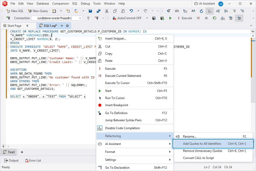Click the Undo arrow icon

coord(131,11)
